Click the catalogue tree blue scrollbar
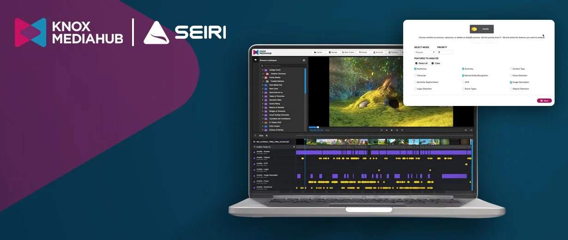Image resolution: width=568 pixels, height=240 pixels. 305,81
